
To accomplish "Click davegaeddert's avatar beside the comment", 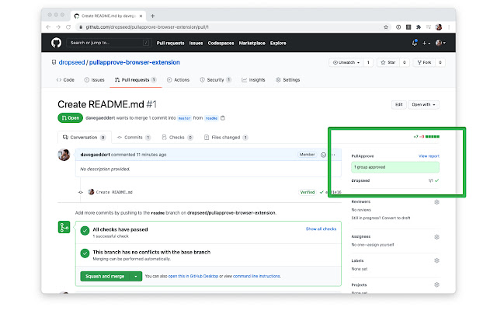I will click(64, 155).
